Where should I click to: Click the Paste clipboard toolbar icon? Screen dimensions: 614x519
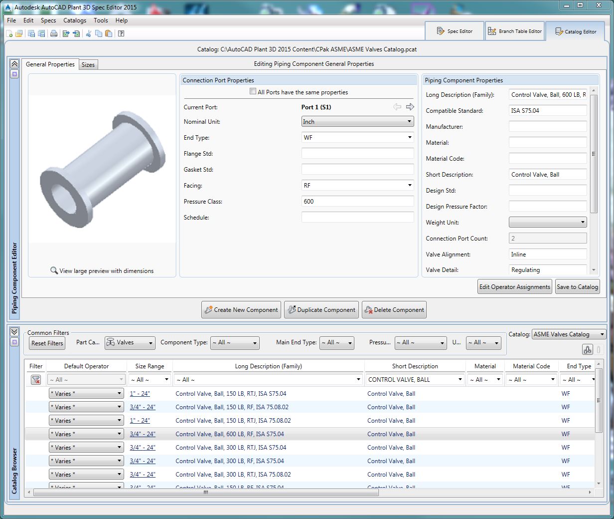(x=108, y=33)
